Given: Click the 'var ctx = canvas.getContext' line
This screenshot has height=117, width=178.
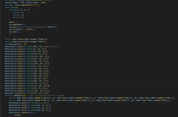Looking at the screenshot, I should pos(22,5).
